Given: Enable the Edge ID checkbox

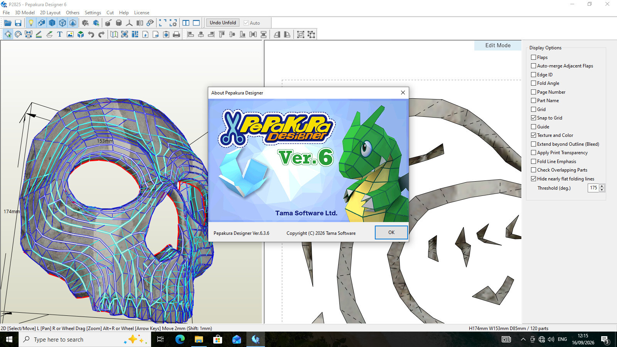Looking at the screenshot, I should (x=534, y=75).
